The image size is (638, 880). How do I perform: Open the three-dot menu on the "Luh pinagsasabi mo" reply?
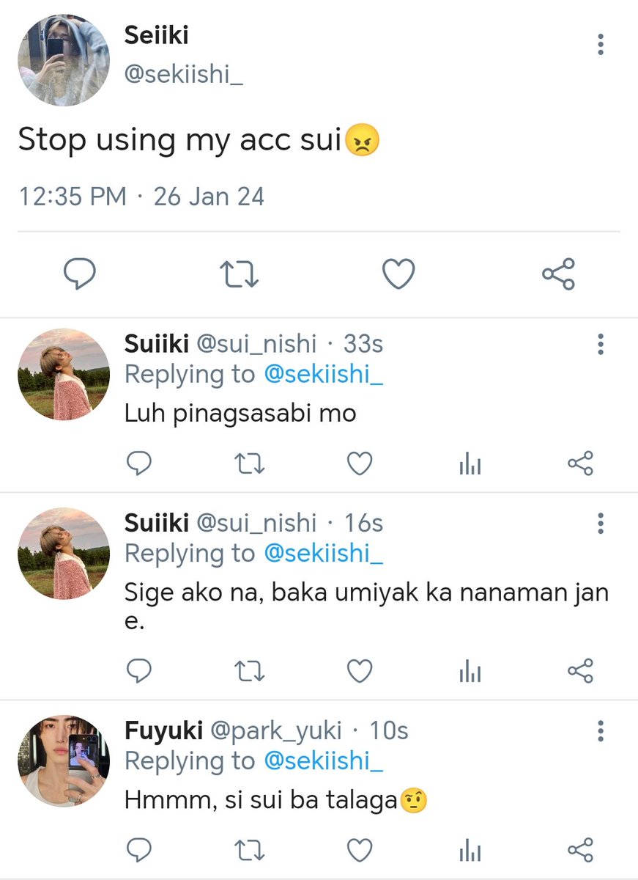point(601,344)
